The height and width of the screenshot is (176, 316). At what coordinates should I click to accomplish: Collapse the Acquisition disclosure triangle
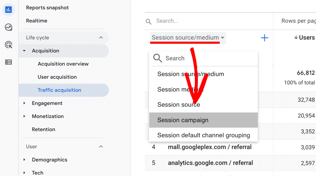[x=24, y=50]
